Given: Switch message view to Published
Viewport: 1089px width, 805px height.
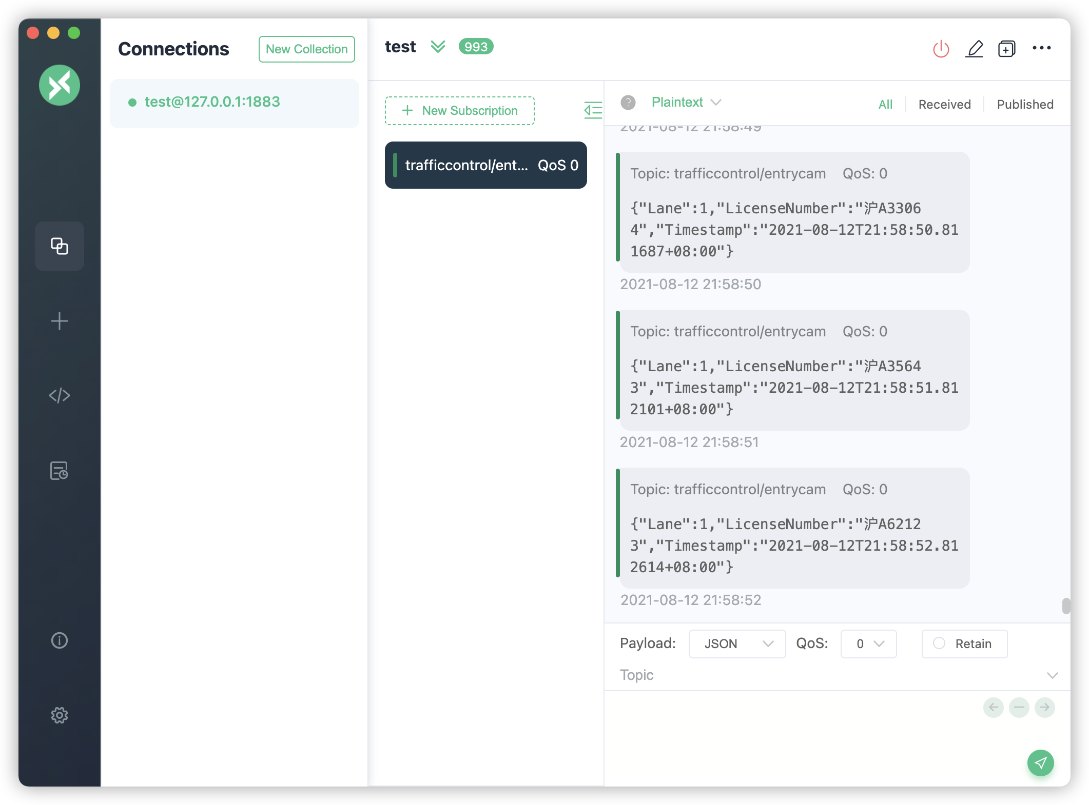Looking at the screenshot, I should pos(1025,104).
